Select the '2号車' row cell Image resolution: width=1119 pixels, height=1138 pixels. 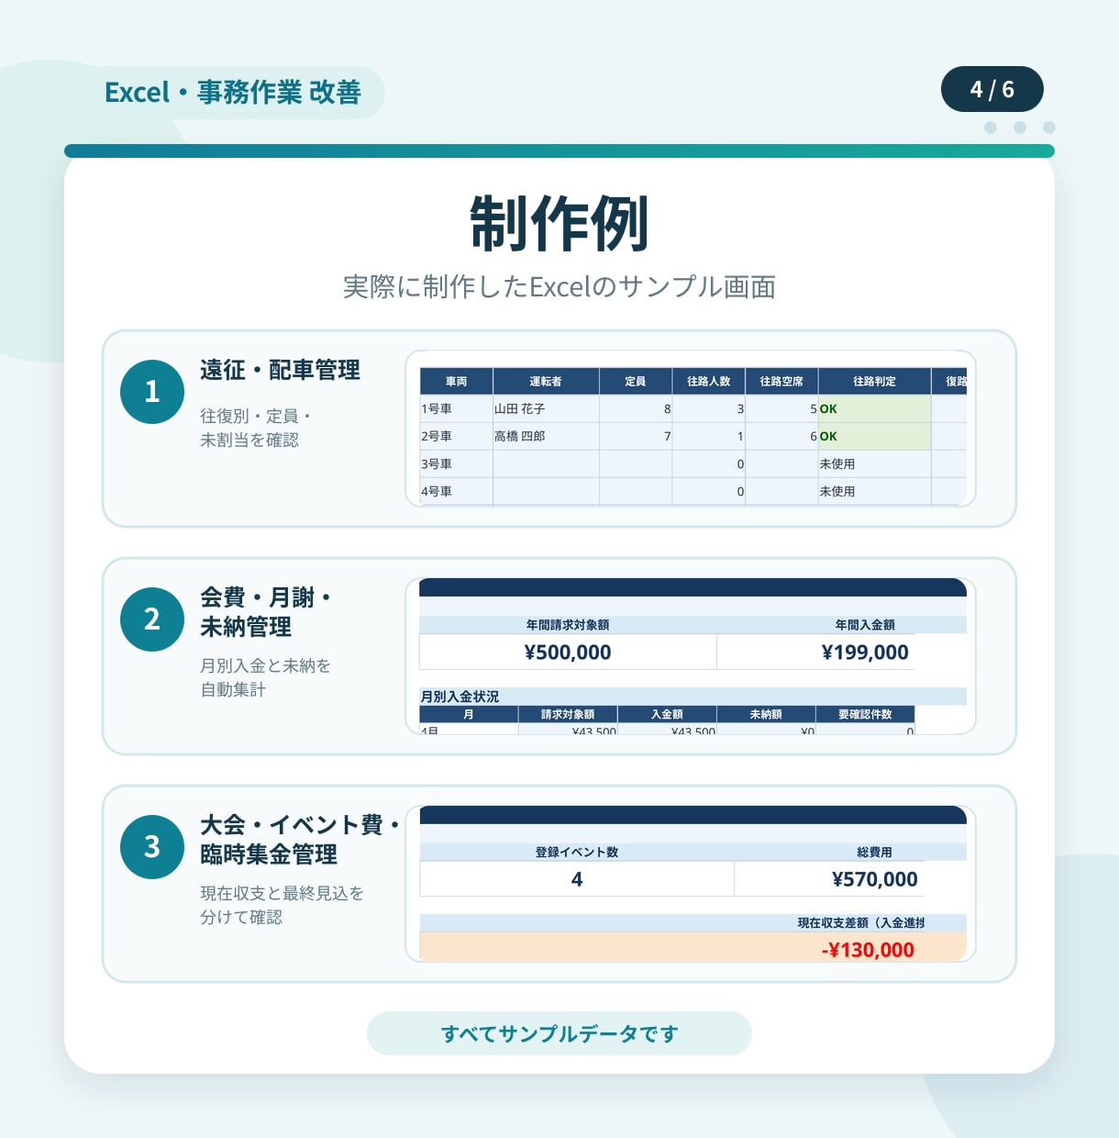point(456,436)
